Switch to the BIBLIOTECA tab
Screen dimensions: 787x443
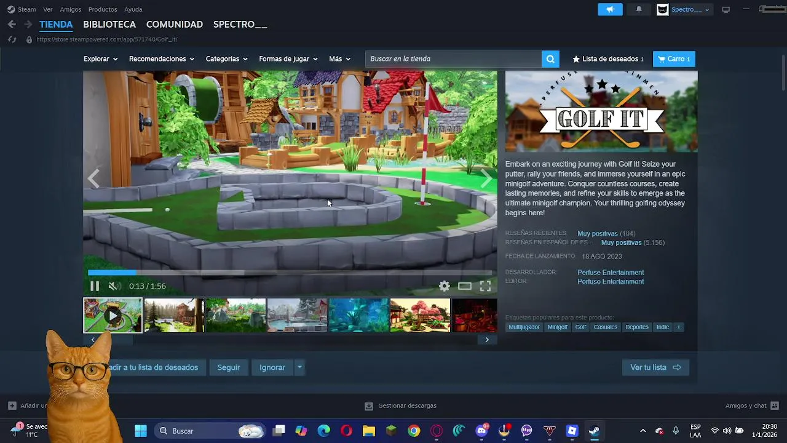(109, 25)
